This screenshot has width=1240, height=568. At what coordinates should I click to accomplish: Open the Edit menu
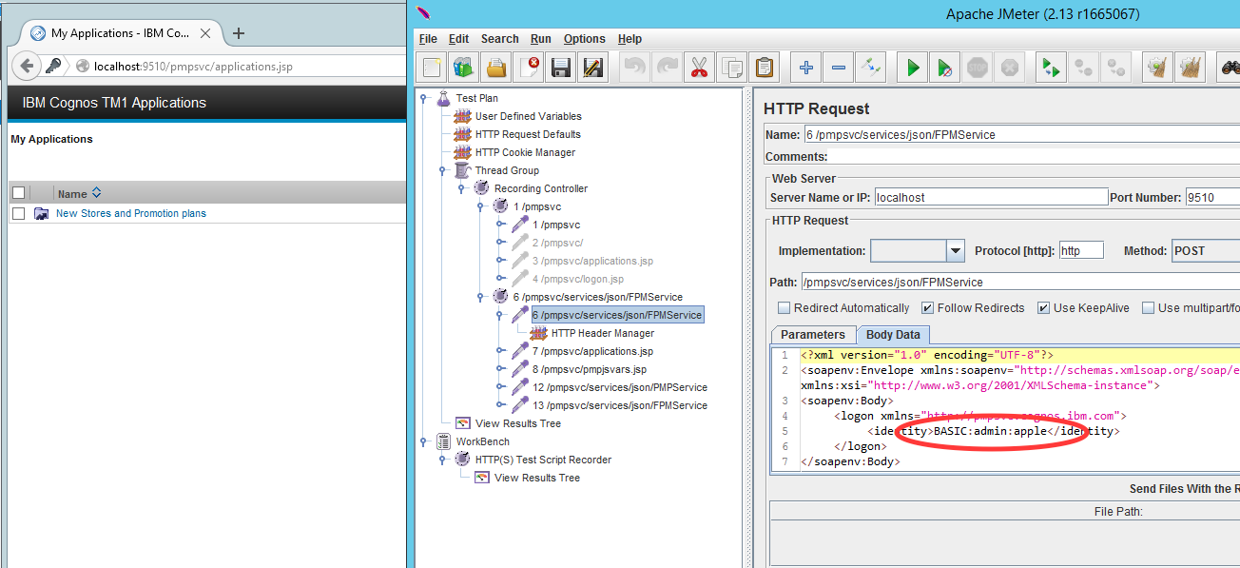(x=459, y=39)
